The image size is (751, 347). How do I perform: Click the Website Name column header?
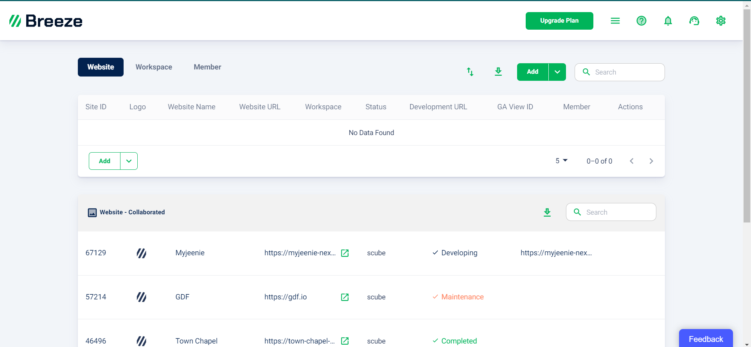pyautogui.click(x=192, y=107)
